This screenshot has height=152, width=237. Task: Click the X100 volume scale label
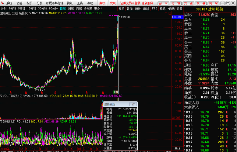pos(175,118)
